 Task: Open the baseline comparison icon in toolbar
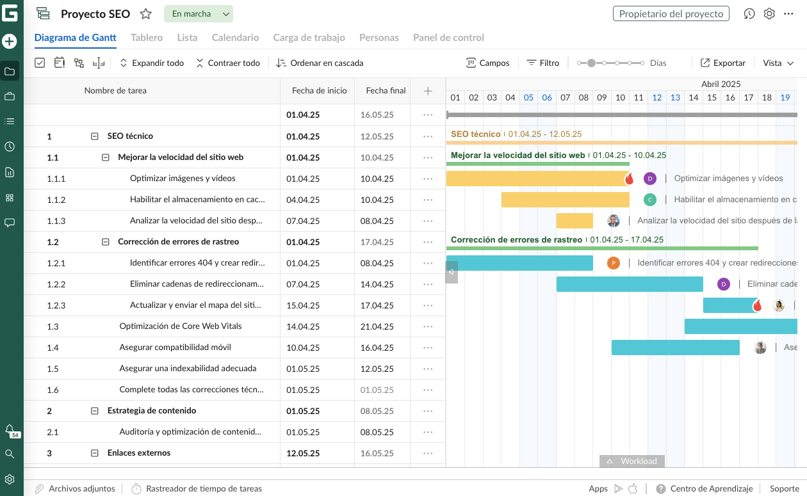tap(97, 62)
